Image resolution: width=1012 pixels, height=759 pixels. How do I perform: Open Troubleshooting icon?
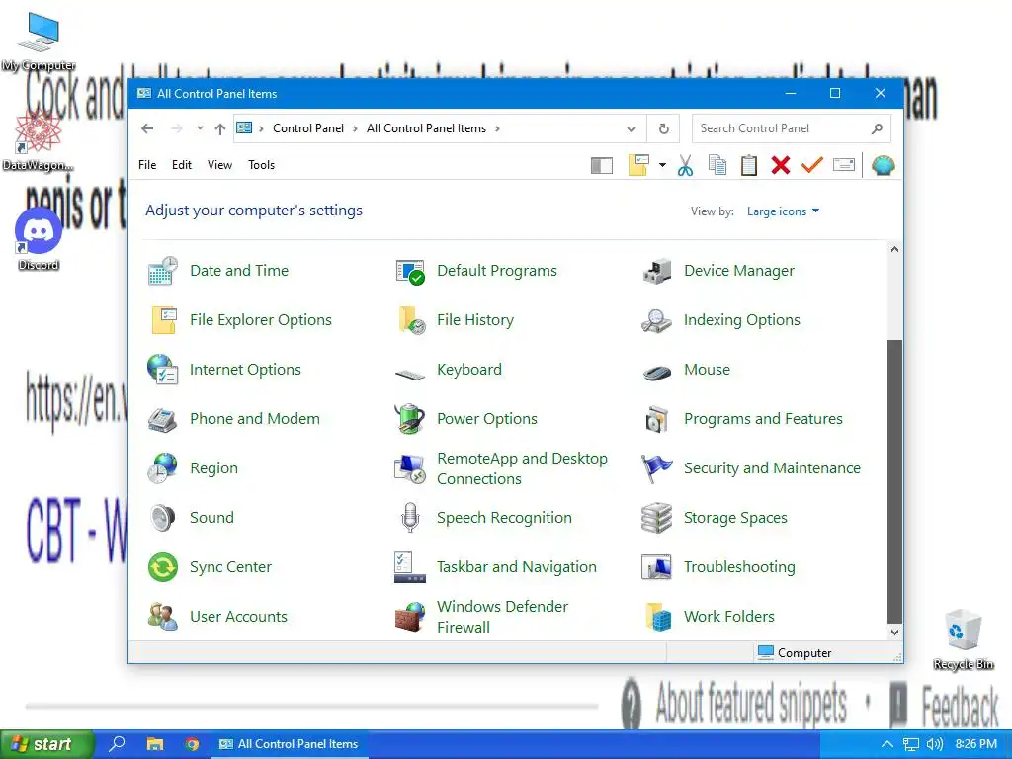[657, 567]
